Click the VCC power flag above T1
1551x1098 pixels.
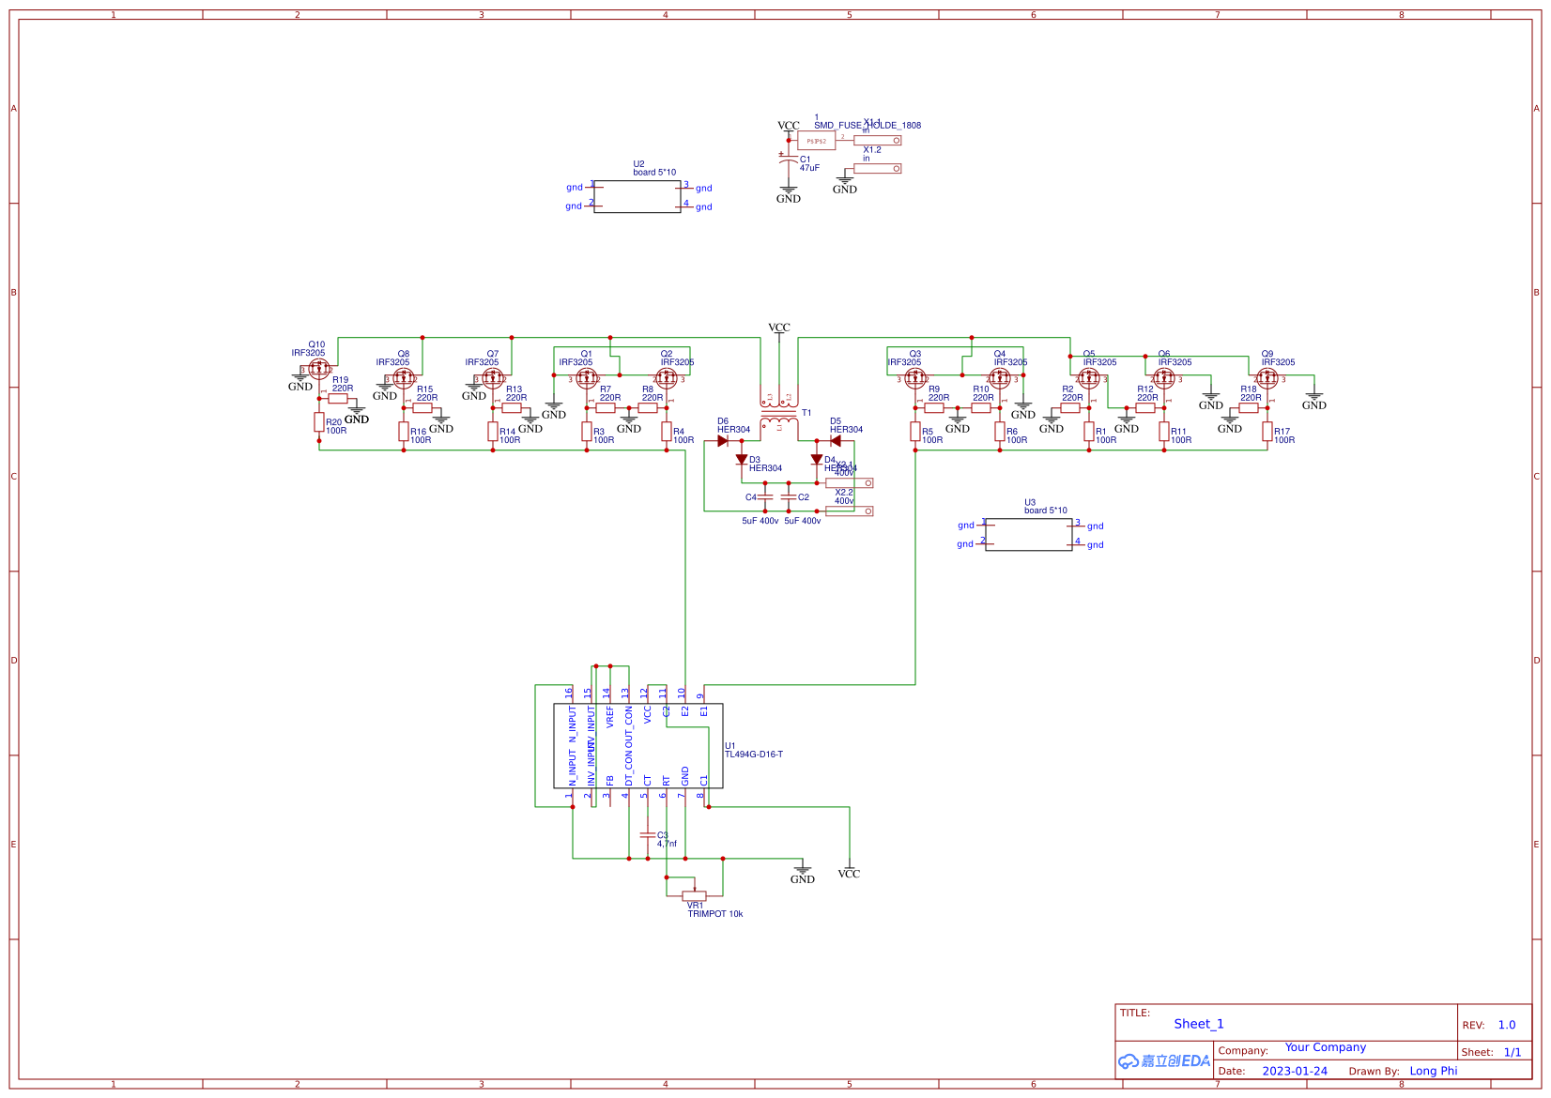[778, 328]
